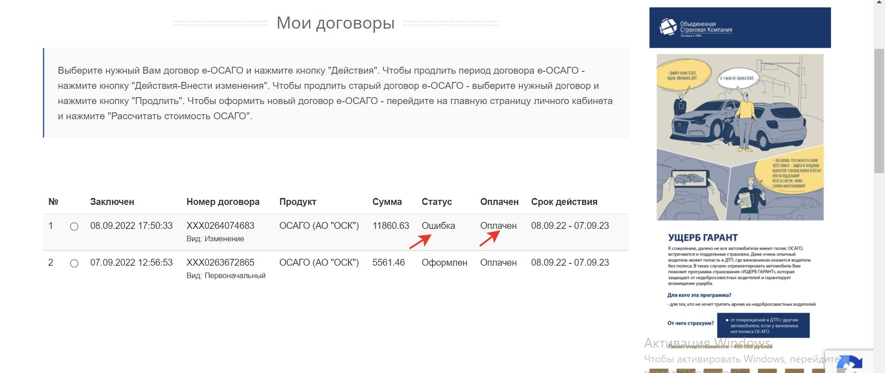
Task: Click the company logo icon in blue banner
Action: coord(668,27)
